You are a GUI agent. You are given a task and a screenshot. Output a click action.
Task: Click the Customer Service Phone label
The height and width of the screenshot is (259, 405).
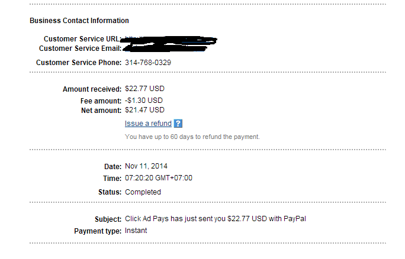(x=79, y=63)
